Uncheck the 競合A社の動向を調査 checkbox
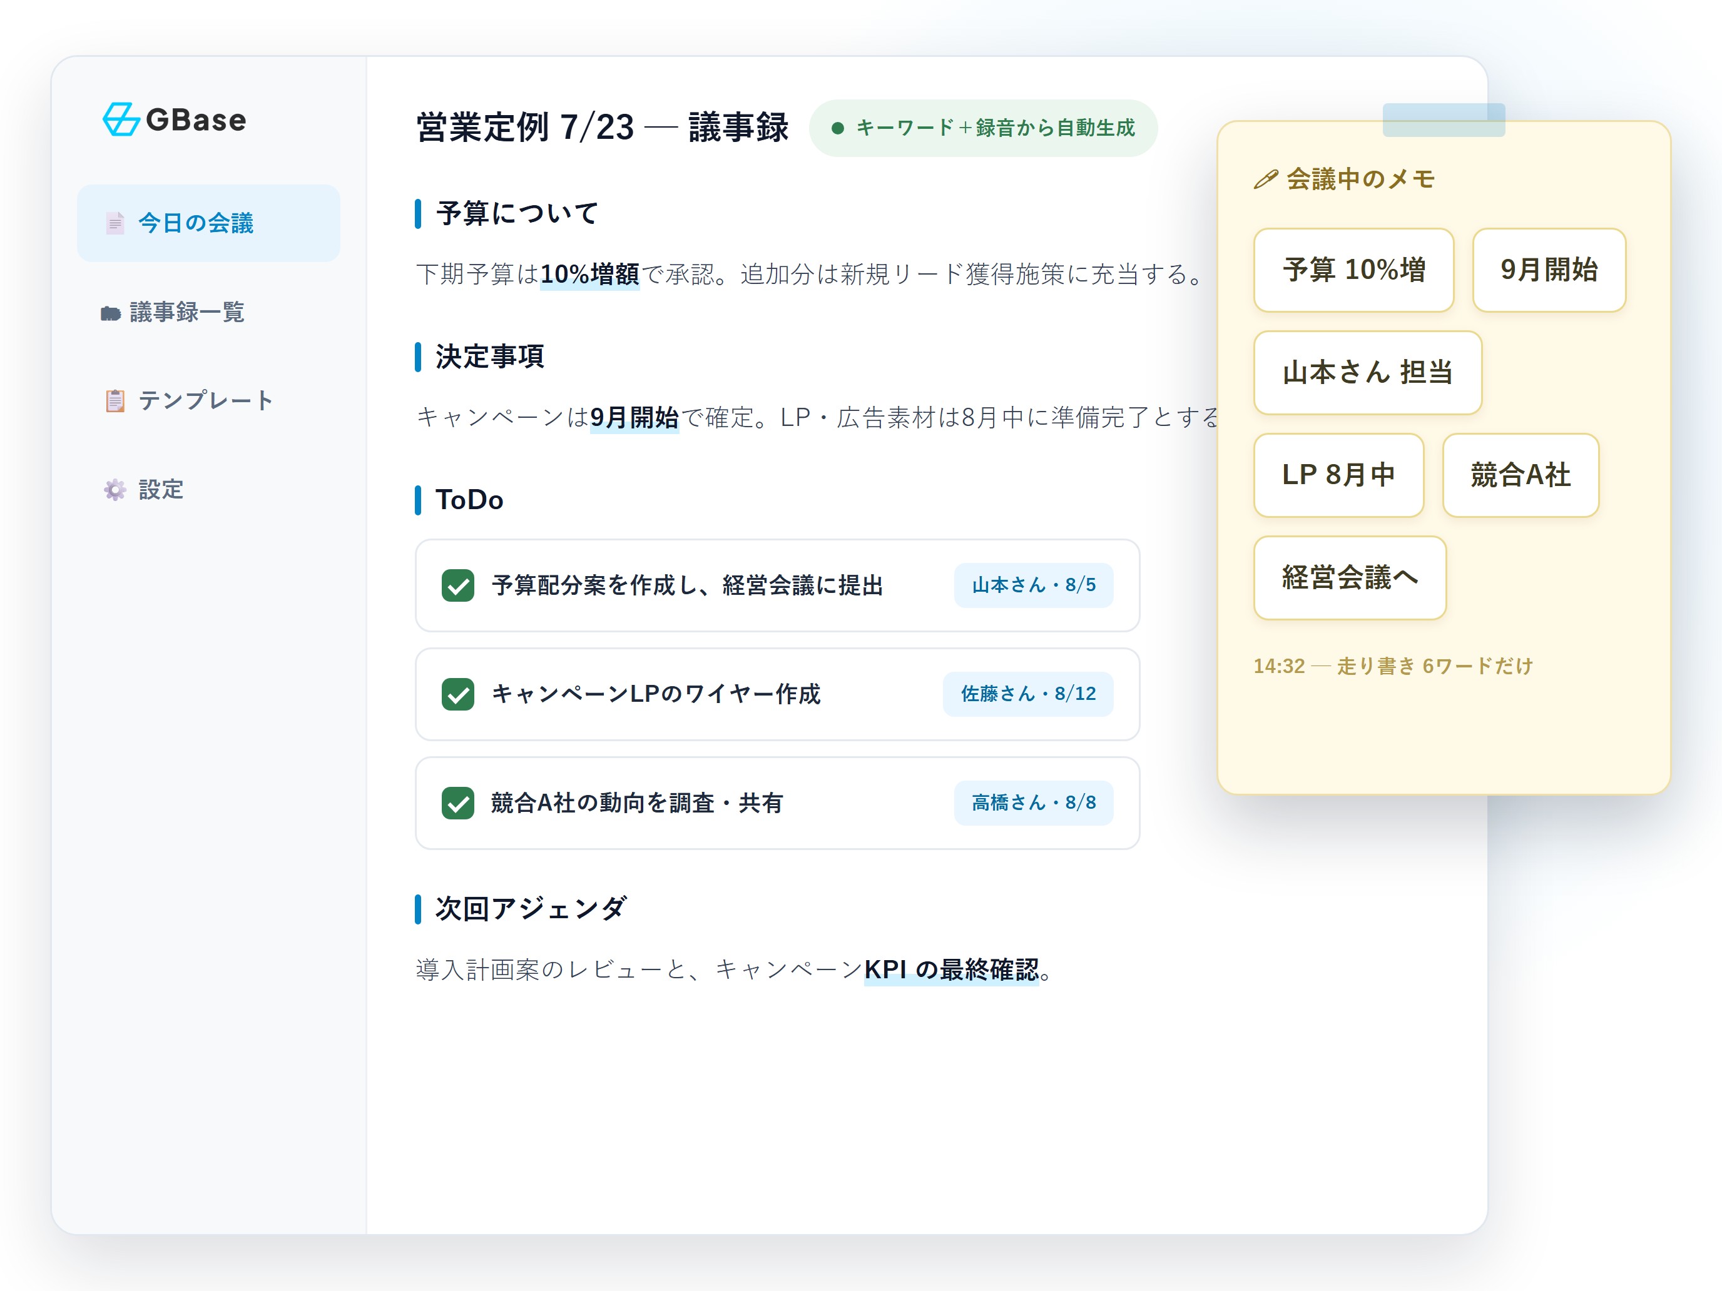1722x1291 pixels. coord(458,803)
